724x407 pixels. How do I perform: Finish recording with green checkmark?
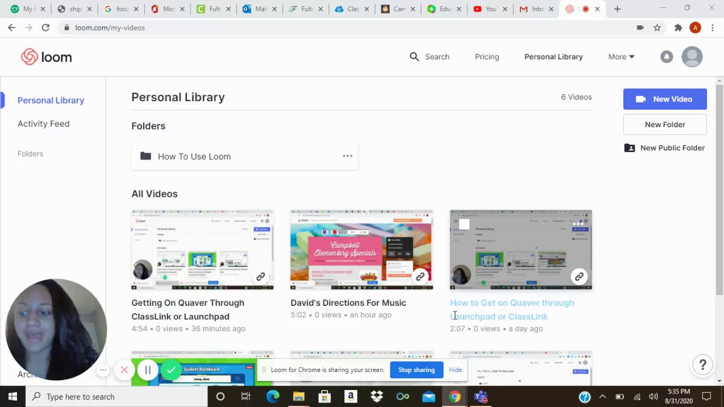pyautogui.click(x=171, y=370)
